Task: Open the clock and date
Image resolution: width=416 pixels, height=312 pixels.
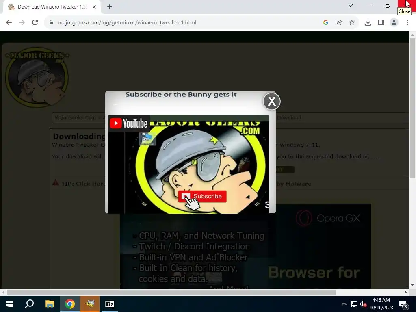Action: point(381,304)
